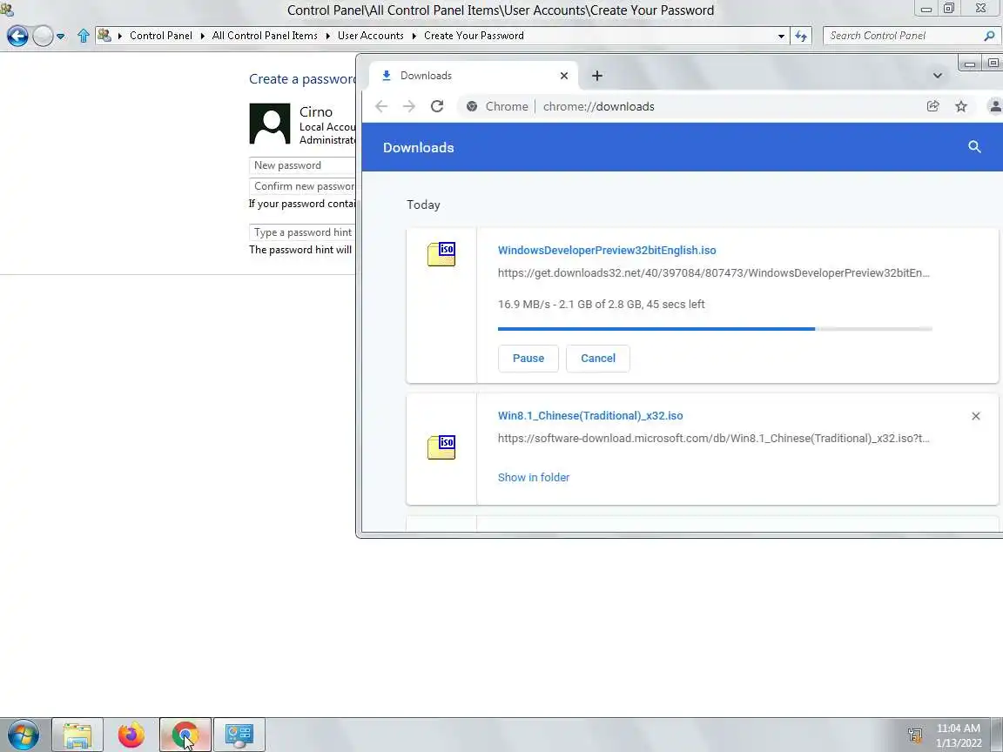The width and height of the screenshot is (1003, 752).
Task: Click Chrome taskbar icon
Action: click(185, 735)
